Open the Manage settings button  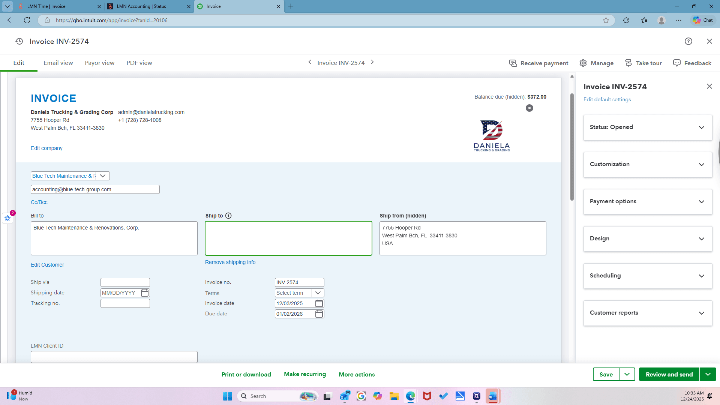[x=597, y=63]
